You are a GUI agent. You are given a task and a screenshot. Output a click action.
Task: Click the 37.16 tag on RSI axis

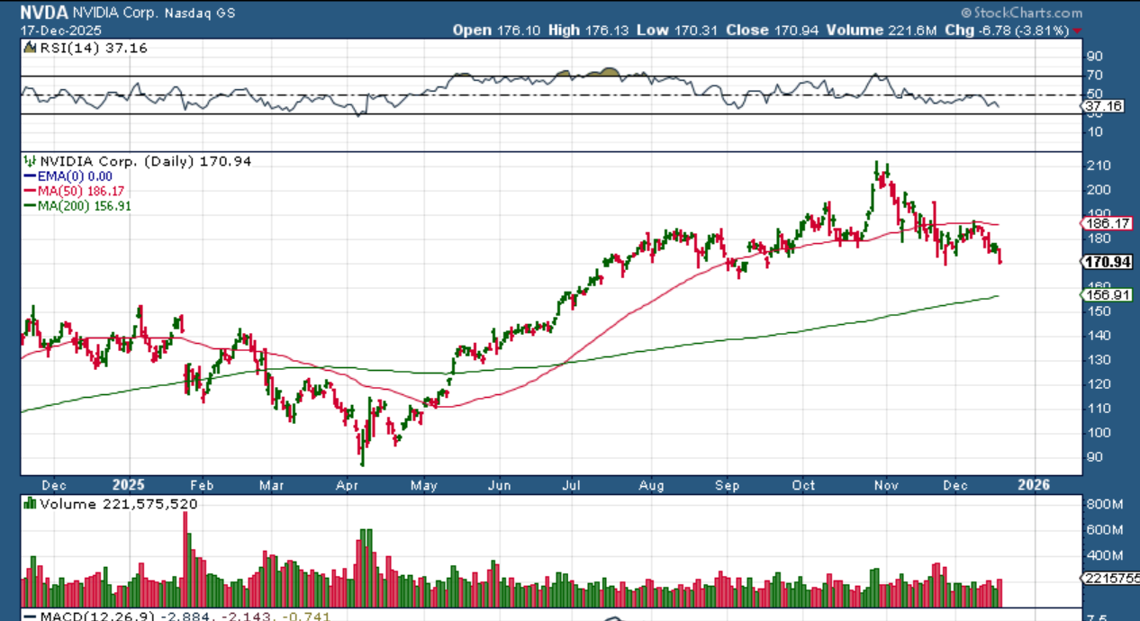pos(1104,105)
